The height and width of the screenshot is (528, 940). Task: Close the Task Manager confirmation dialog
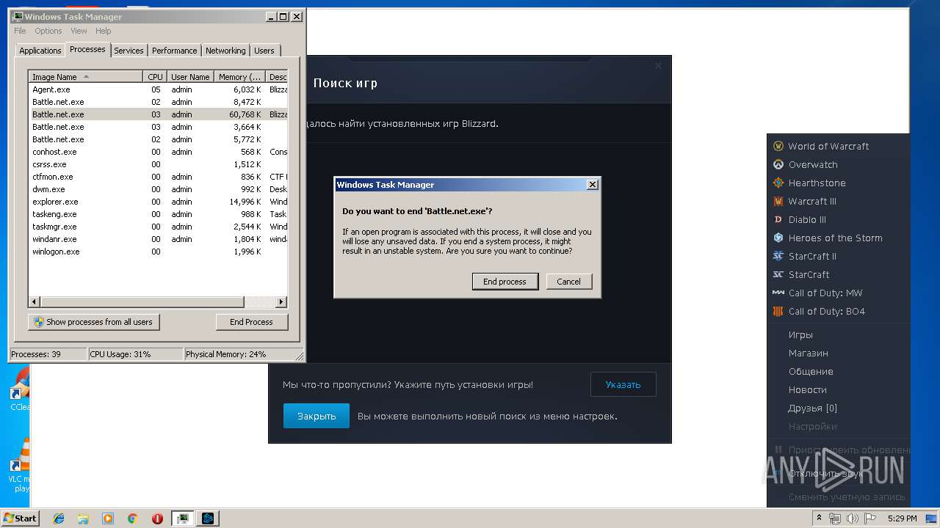(592, 185)
